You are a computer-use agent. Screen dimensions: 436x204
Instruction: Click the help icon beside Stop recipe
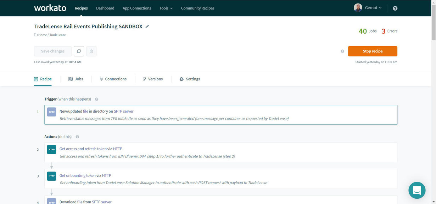tap(342, 51)
